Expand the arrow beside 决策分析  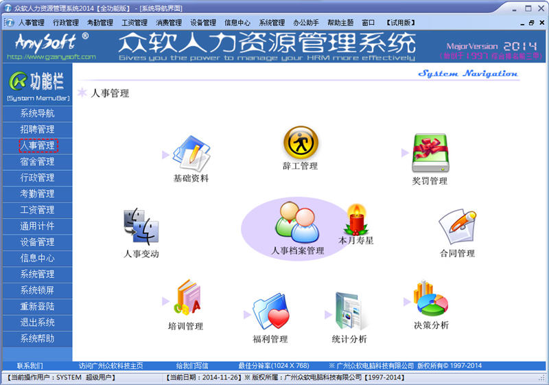click(406, 301)
